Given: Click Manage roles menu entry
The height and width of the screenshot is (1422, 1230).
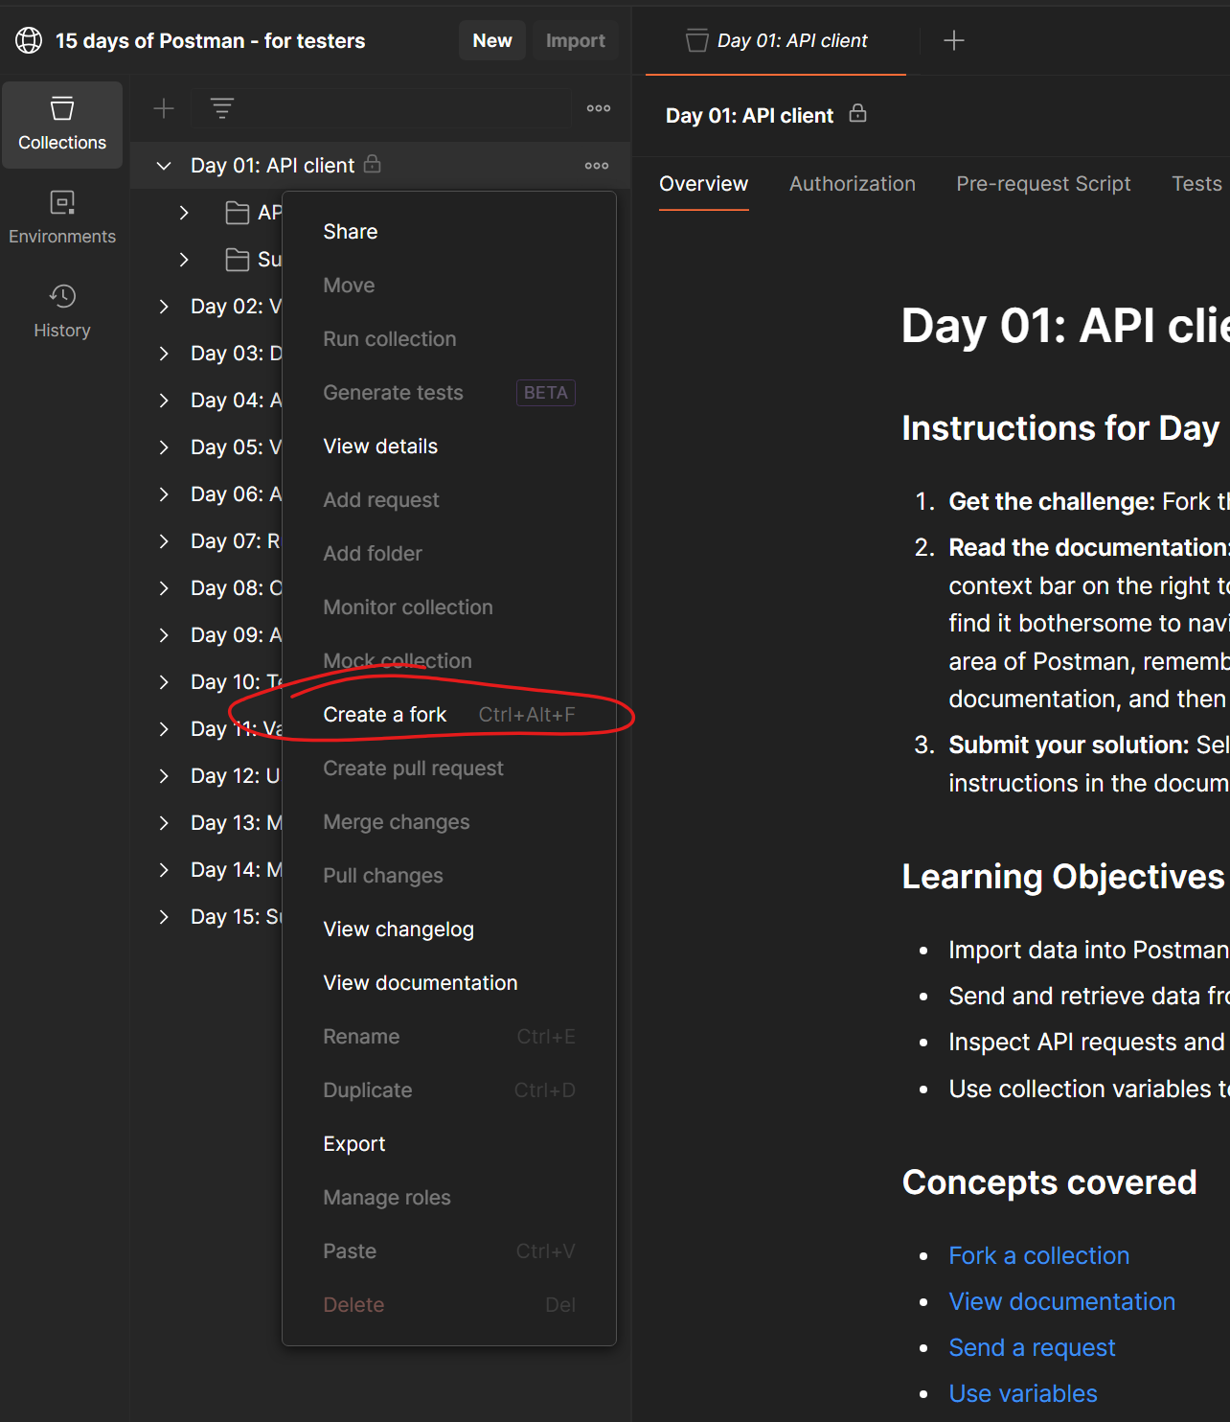Looking at the screenshot, I should 449,1198.
